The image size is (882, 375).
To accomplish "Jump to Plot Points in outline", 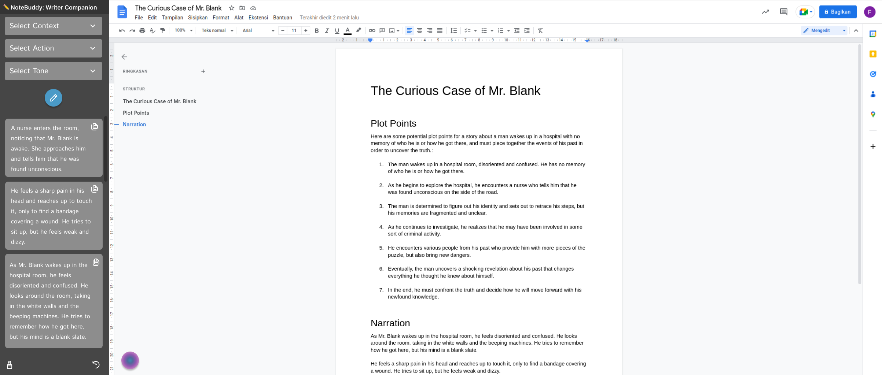I will (136, 113).
